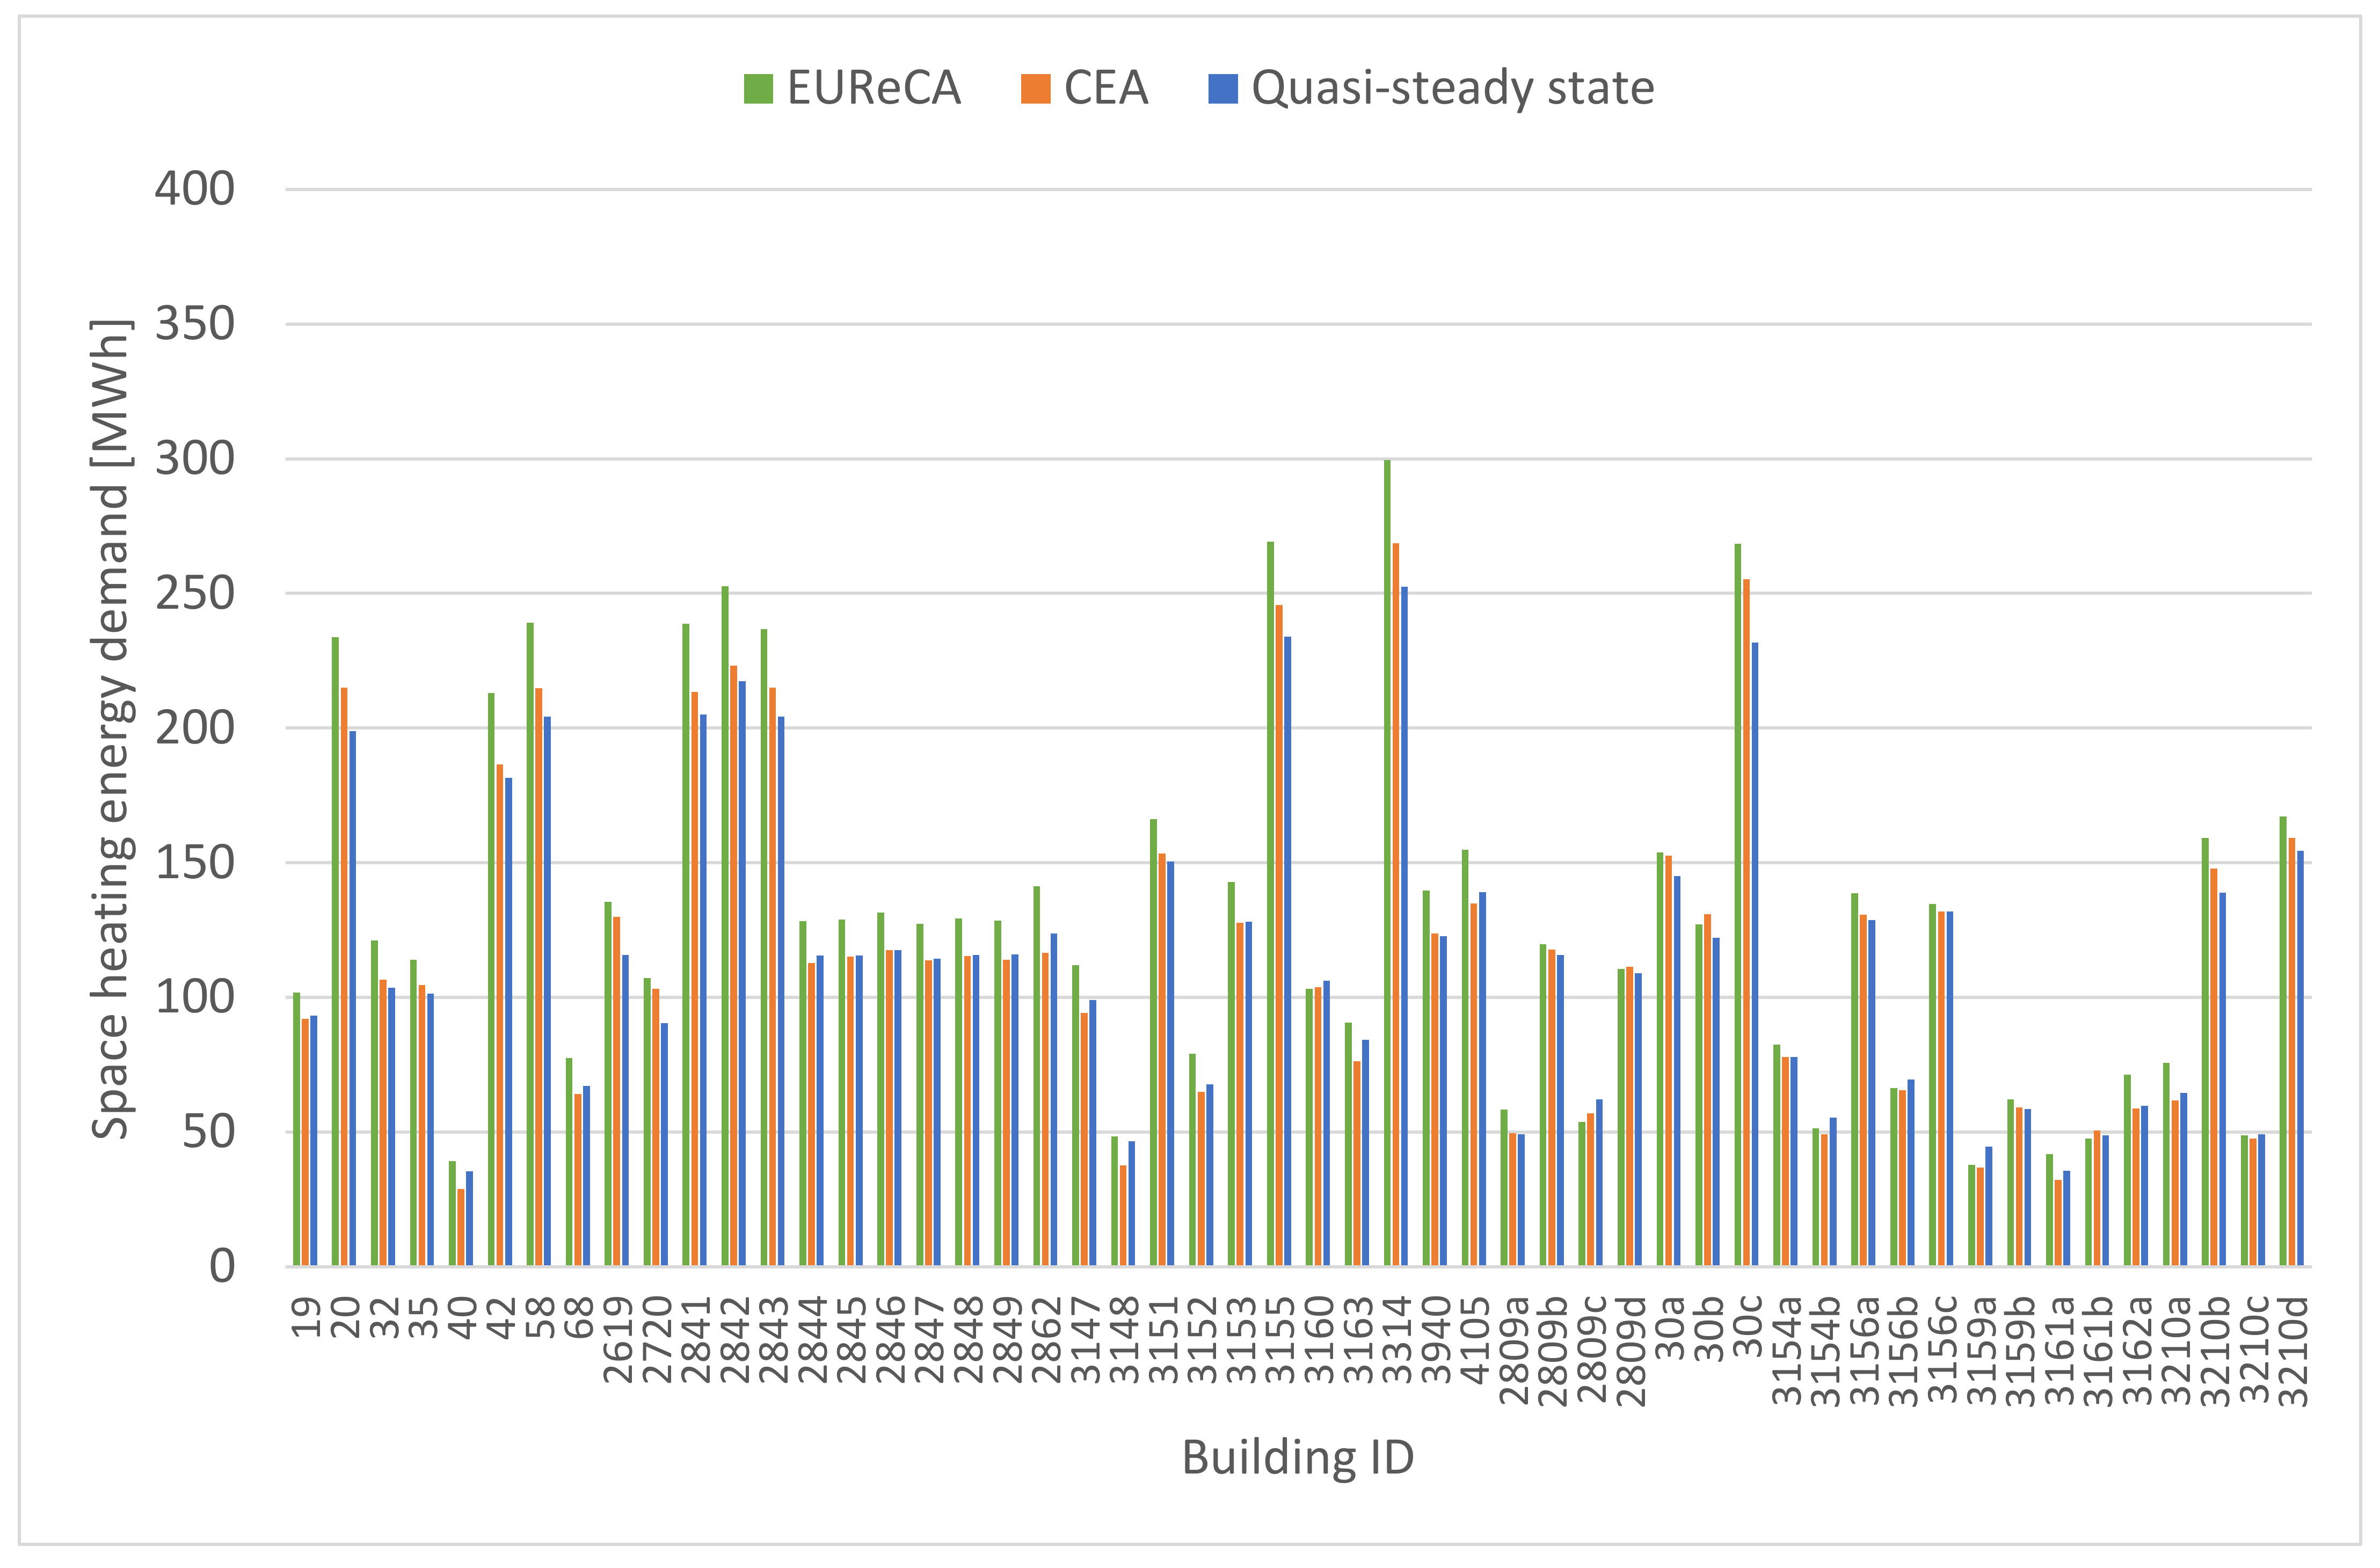
Task: Click the green EUReCA bar of building 3155
Action: click(1270, 900)
